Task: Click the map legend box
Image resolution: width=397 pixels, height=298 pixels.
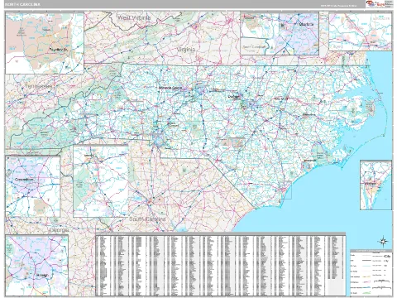Action: [x=371, y=272]
